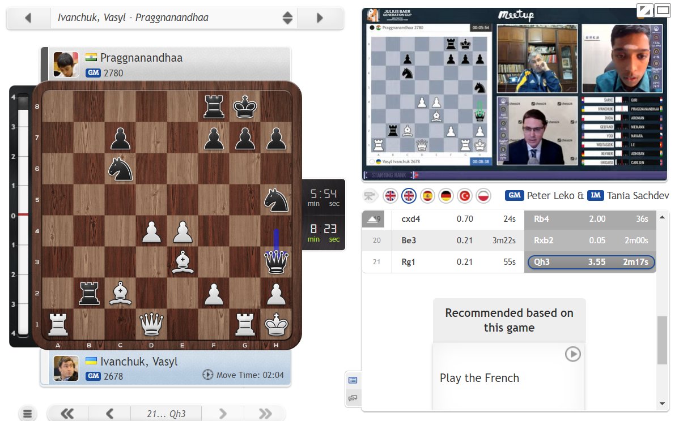
Task: Jump to the first move of the game
Action: pos(67,414)
